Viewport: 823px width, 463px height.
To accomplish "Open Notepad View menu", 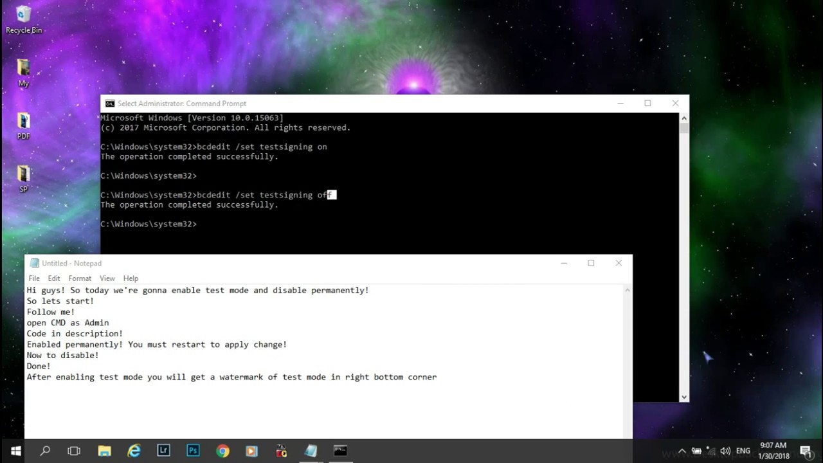I will 107,278.
